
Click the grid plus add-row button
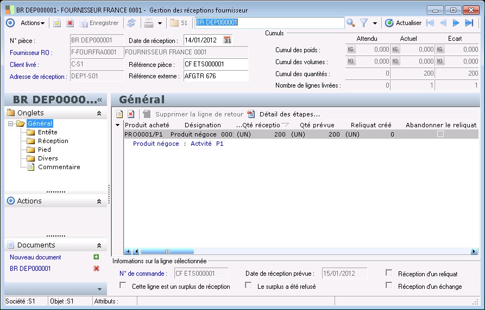pyautogui.click(x=128, y=251)
